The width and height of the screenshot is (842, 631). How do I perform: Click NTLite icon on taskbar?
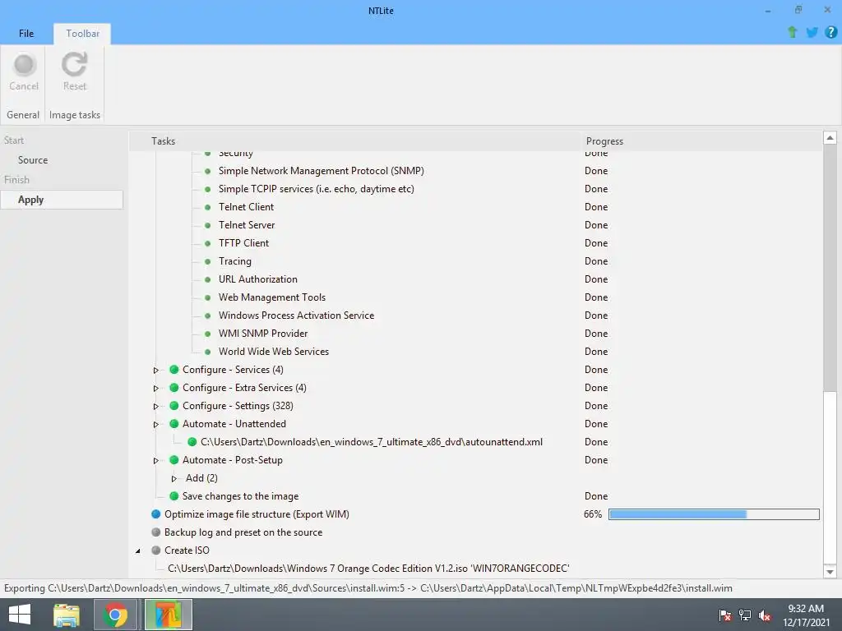click(168, 615)
